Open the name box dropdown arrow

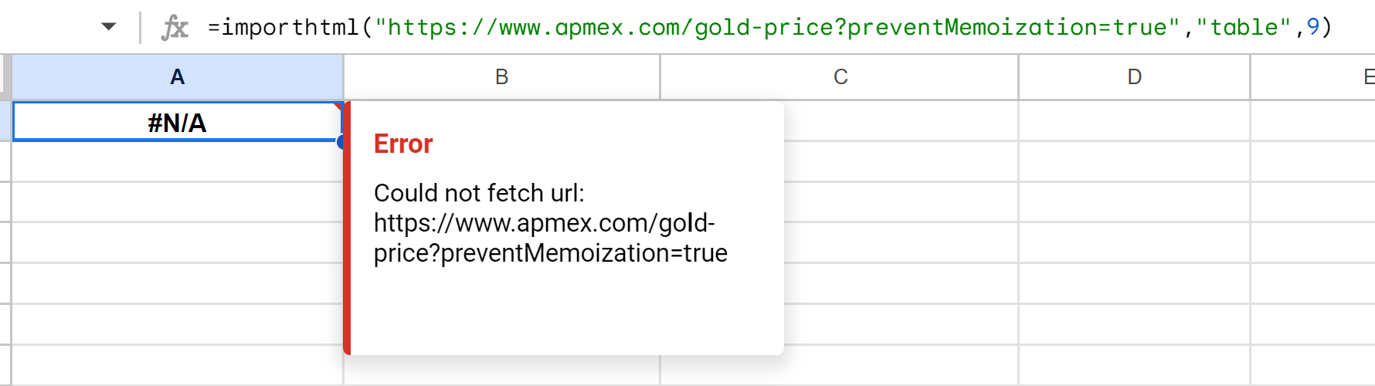pos(109,27)
